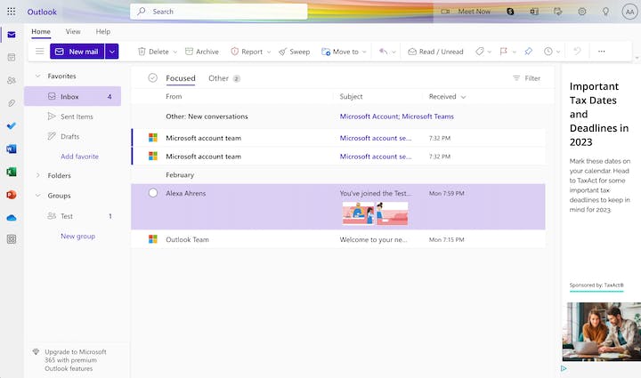
Task: Open the More apps icon in the left rail
Action: [12, 239]
